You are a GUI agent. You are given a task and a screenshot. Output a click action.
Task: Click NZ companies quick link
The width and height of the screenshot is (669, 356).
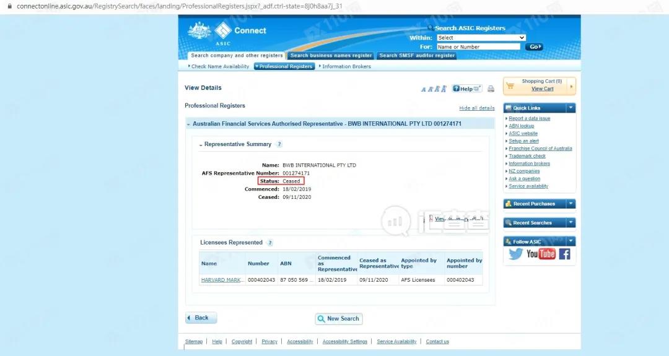(524, 171)
